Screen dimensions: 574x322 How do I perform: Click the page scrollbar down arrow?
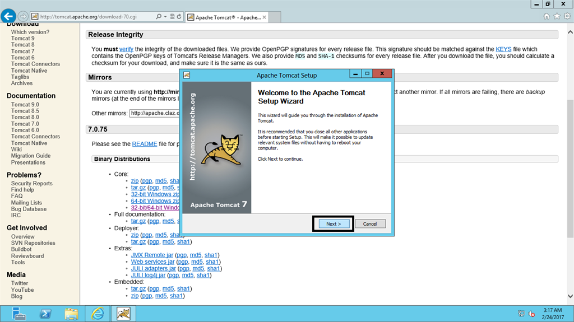pos(570,296)
